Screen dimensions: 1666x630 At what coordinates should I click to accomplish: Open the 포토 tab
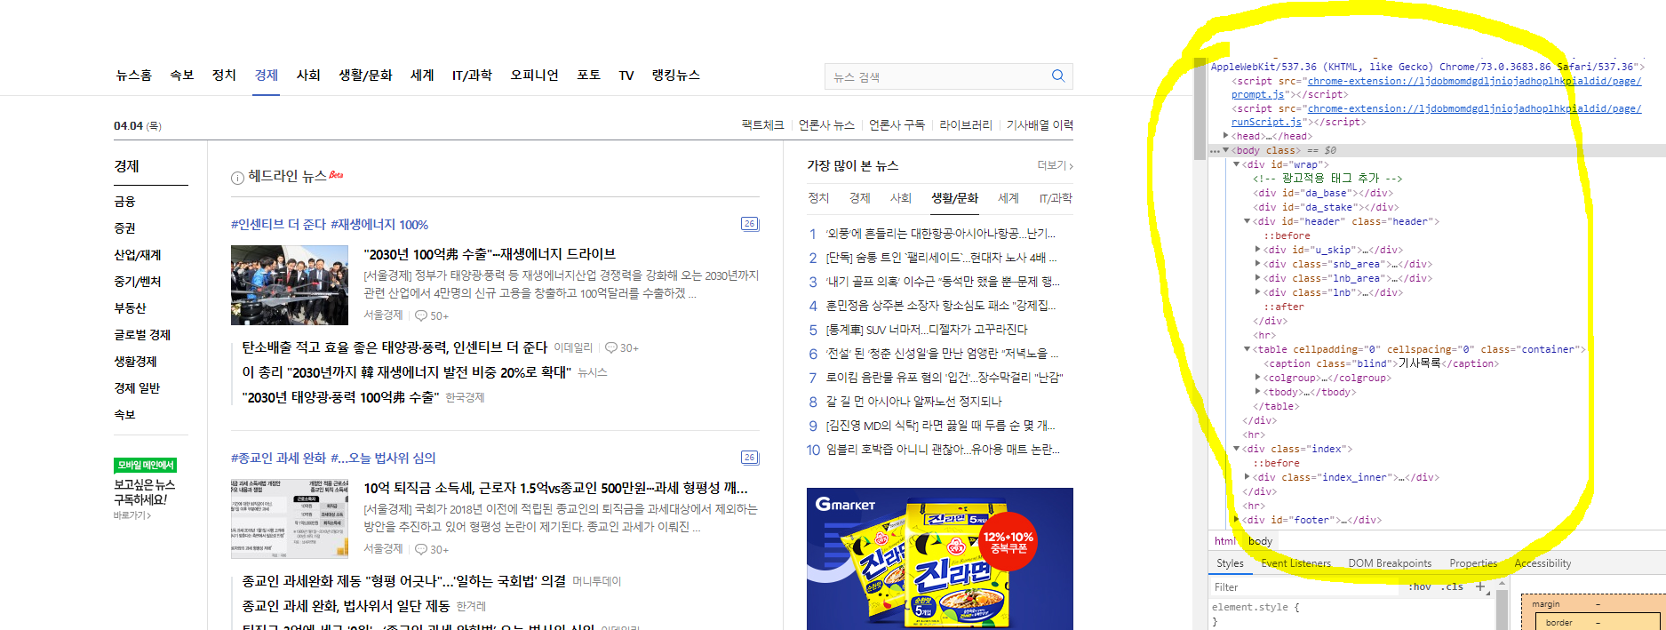click(x=589, y=76)
